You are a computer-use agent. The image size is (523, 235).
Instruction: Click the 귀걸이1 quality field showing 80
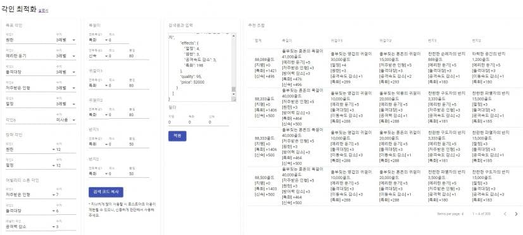(139, 85)
